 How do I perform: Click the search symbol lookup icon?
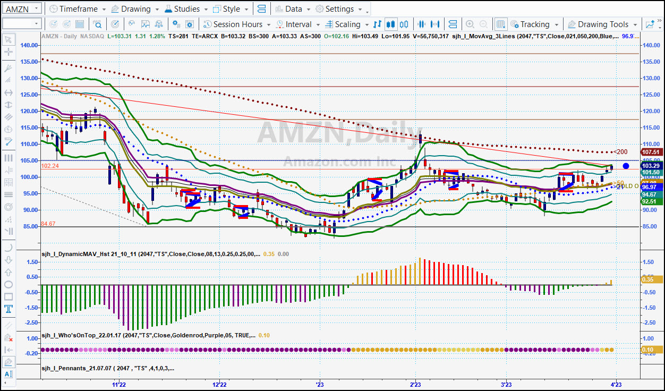tap(97, 24)
